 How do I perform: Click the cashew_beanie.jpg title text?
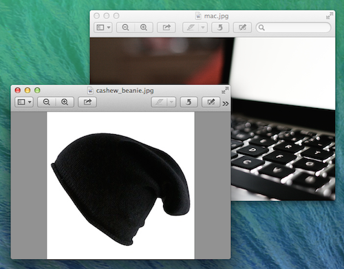pos(125,91)
